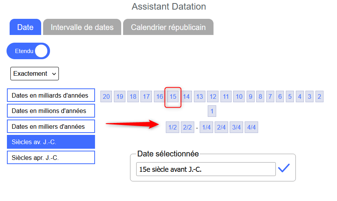Toggle the Etendu switch

[28, 51]
